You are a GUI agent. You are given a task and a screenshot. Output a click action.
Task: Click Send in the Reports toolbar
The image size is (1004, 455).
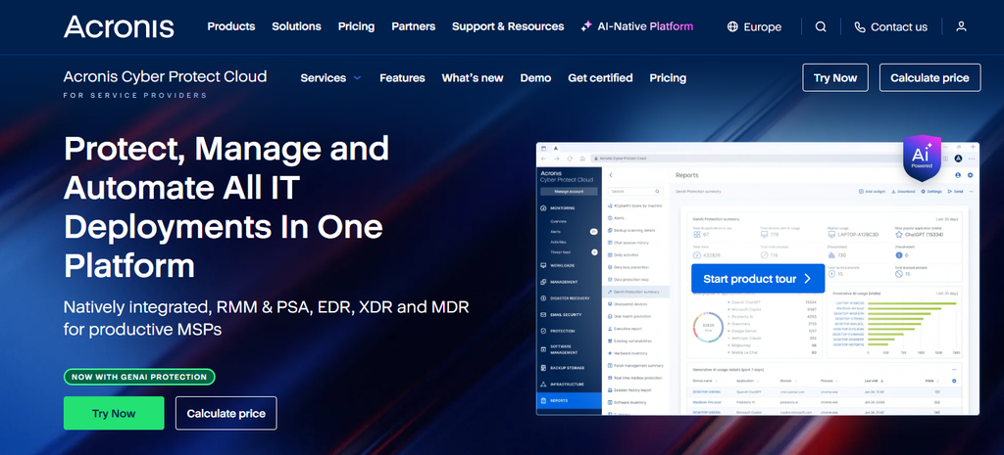pyautogui.click(x=955, y=191)
